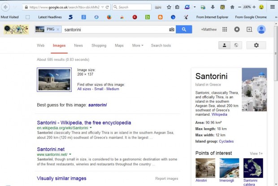Switch to the News tab
Image resolution: width=278 pixels, height=186 pixels.
tap(78, 45)
